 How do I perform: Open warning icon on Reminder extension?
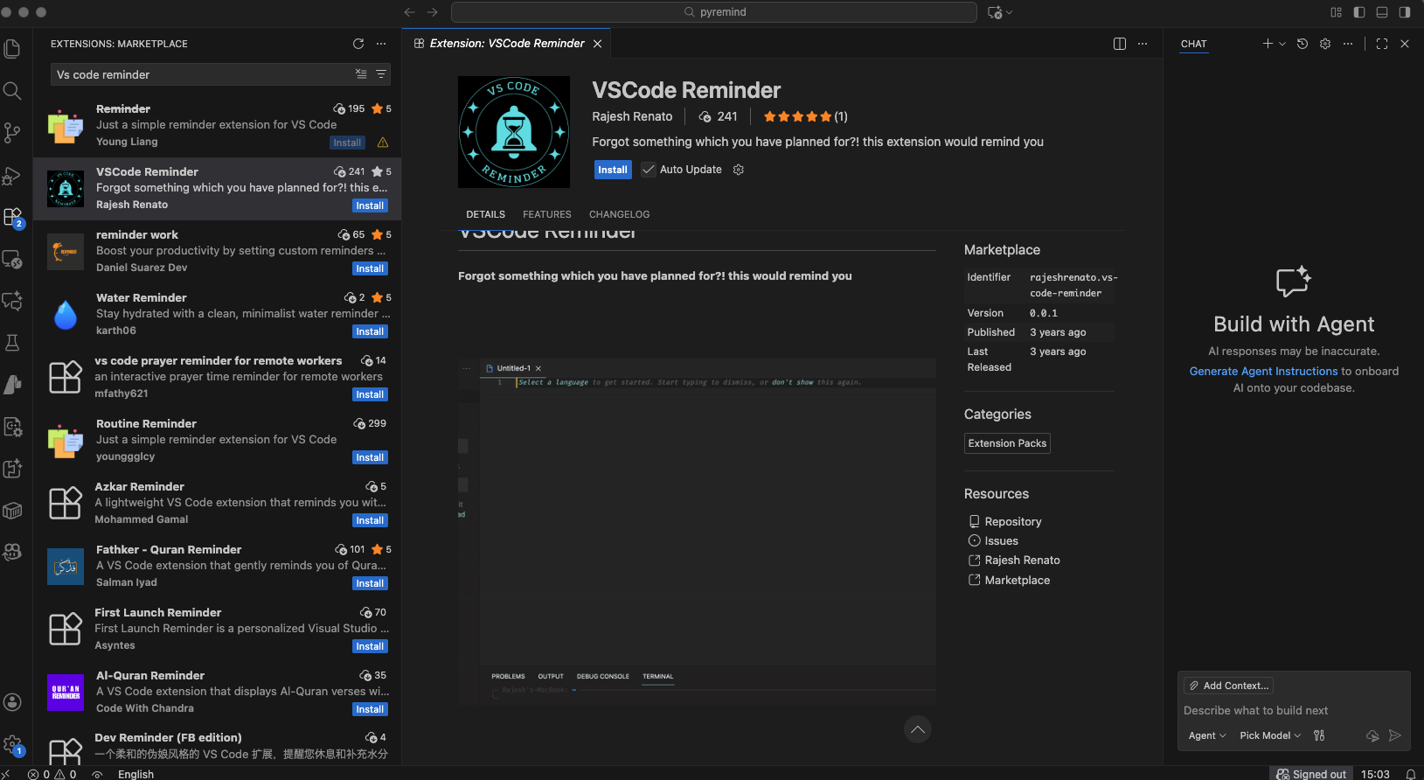pyautogui.click(x=383, y=143)
